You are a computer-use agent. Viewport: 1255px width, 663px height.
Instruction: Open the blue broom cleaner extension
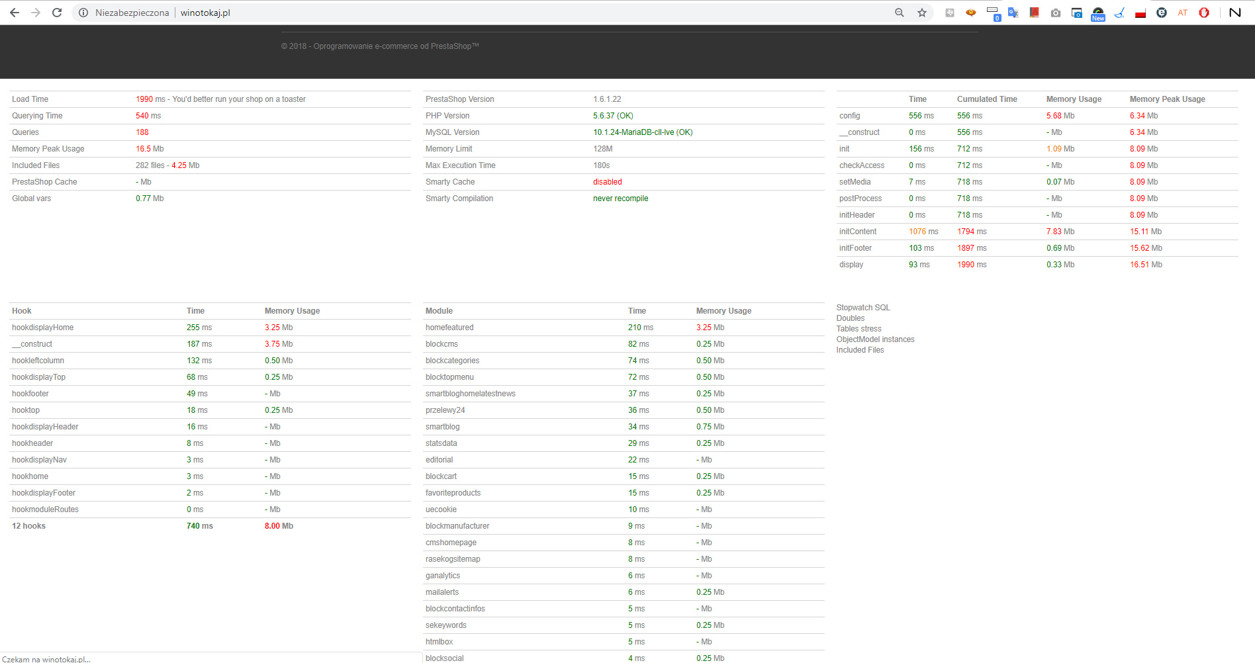click(x=1119, y=13)
